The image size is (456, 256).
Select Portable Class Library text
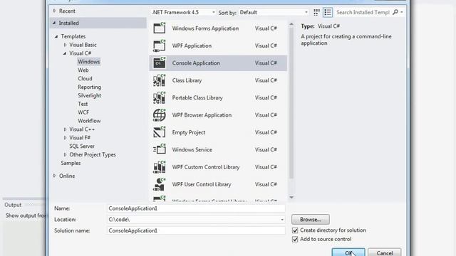197,98
